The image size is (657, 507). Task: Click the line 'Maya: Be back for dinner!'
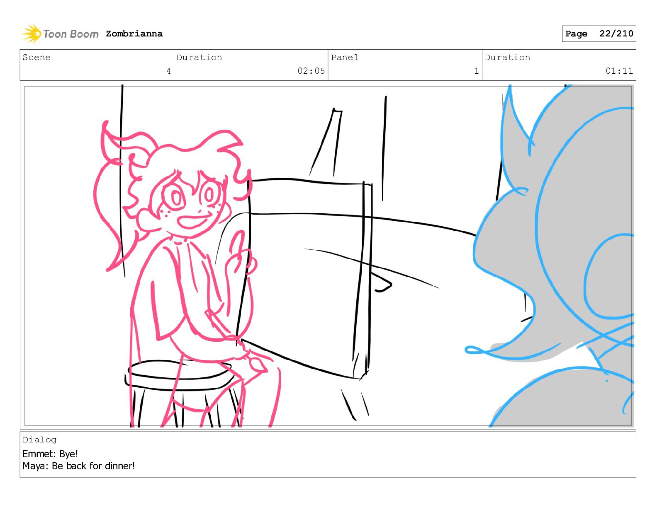[78, 466]
